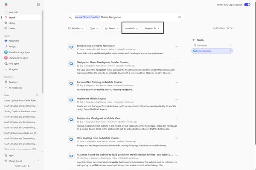This screenshot has width=256, height=170.
Task: Open the user story about website loading quickly
Action: click(x=125, y=155)
